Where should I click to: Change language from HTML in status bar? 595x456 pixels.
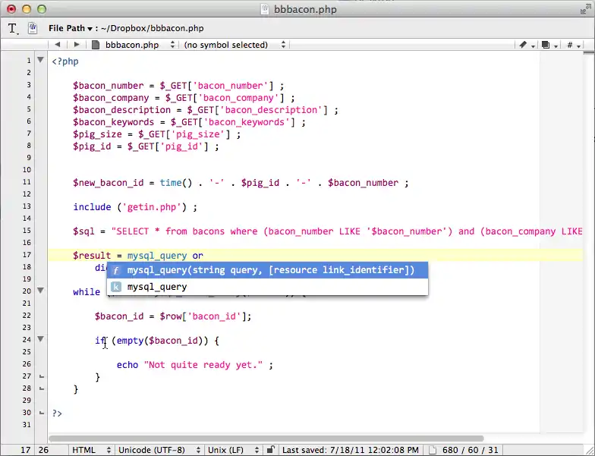tap(90, 450)
